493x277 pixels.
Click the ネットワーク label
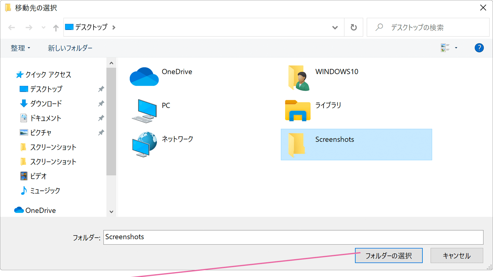[x=177, y=139]
